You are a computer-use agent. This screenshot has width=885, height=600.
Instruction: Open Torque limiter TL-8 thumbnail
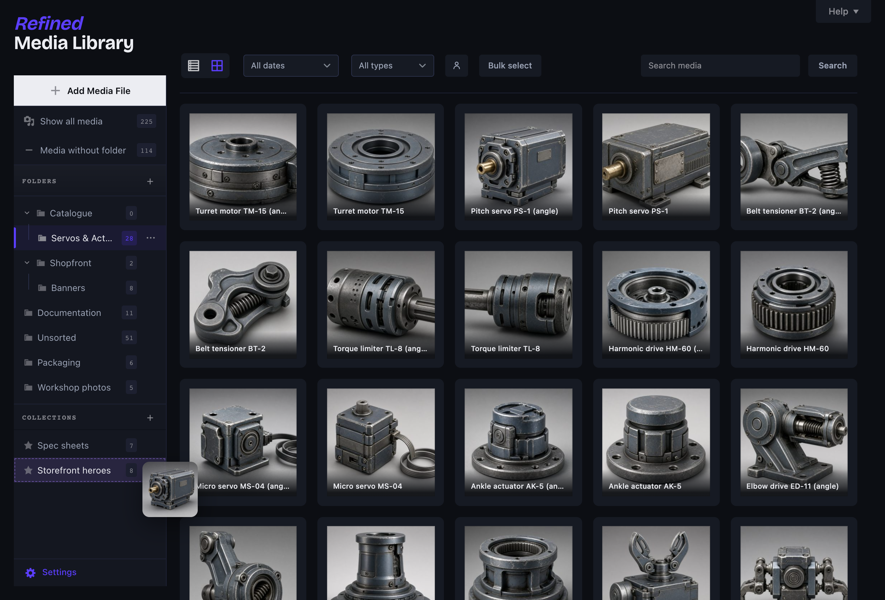(518, 304)
